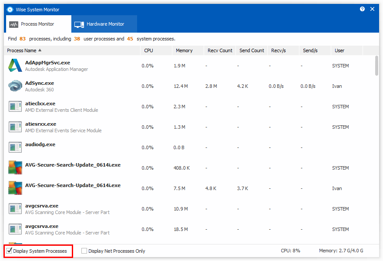Image resolution: width=383 pixels, height=261 pixels.
Task: Click the 45 system processes count
Action: click(x=130, y=39)
